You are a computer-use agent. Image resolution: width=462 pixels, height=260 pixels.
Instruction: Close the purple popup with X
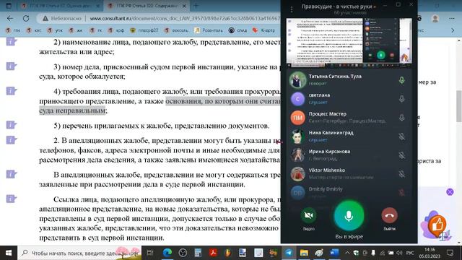pyautogui.click(x=450, y=192)
